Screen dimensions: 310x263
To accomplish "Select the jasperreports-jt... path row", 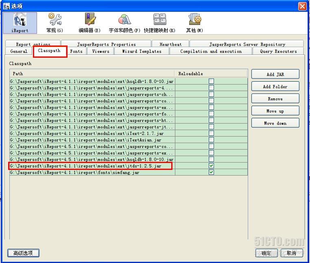I will coord(92,127).
